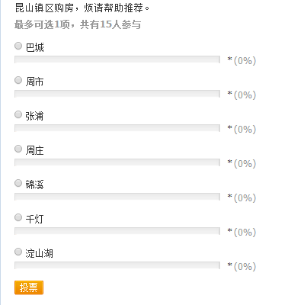Select the 淀山湖 radio button
Viewport: 304px width, 305px height.
tap(18, 252)
